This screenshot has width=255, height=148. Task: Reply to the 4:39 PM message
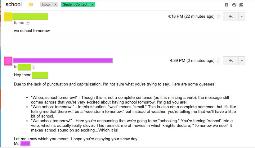(x=231, y=61)
